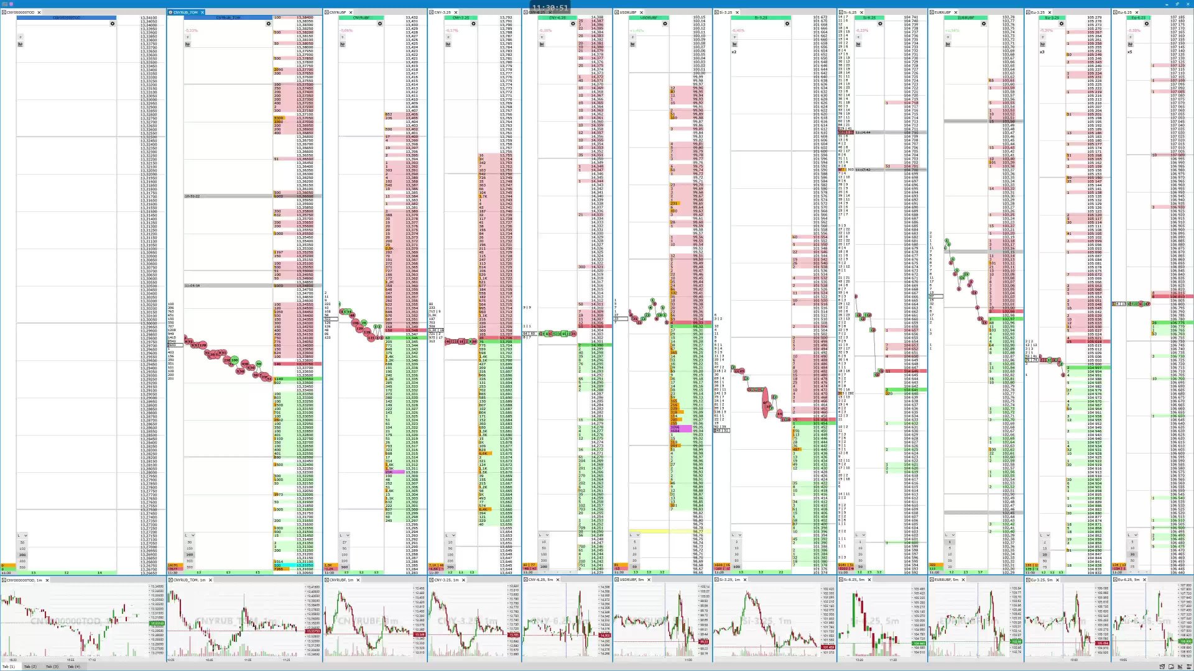Switch to Tab (2) in the taskbar
Viewport: 1194px width, 671px height.
(30, 667)
